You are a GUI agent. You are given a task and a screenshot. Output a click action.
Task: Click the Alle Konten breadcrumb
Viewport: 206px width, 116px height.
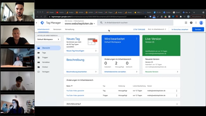tap(68, 21)
